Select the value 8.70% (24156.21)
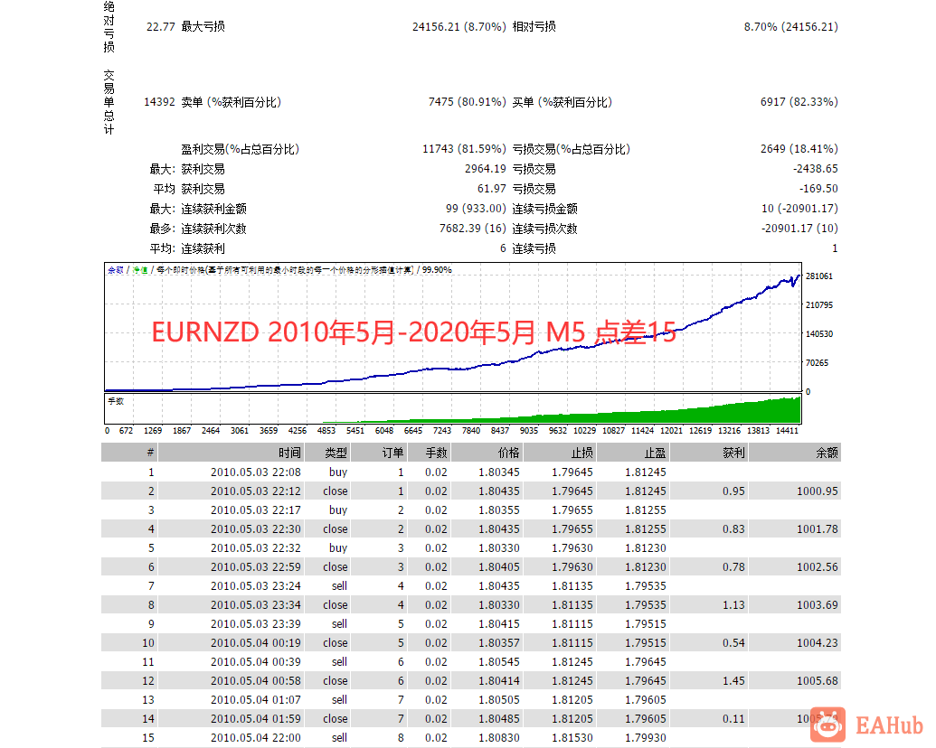Viewport: 936px width, 748px height. point(791,27)
